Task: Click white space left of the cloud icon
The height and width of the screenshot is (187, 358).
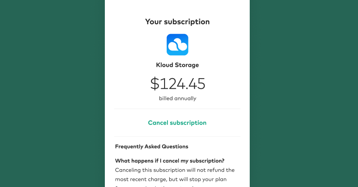Action: [136, 45]
